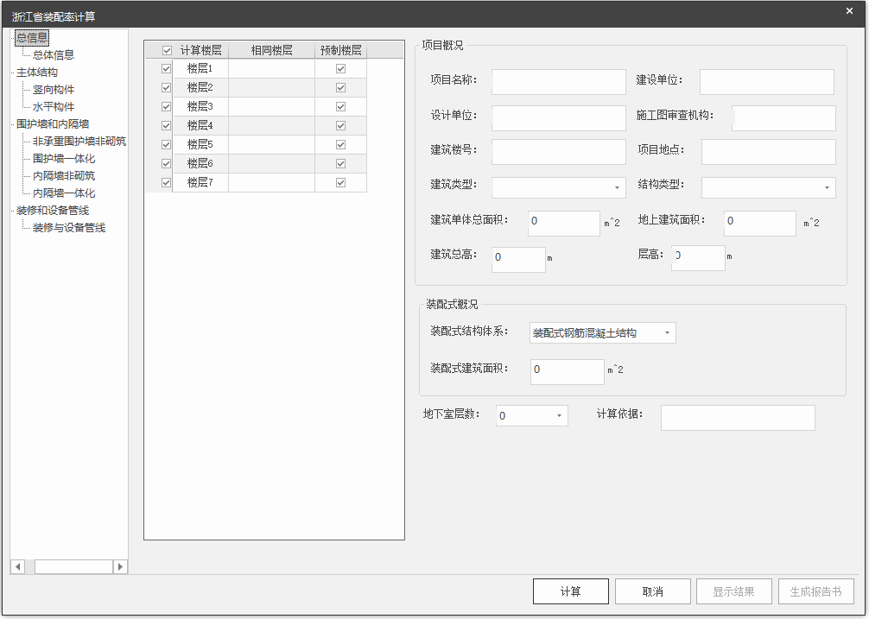Image resolution: width=869 pixels, height=619 pixels.
Task: Select 总体信息 tree node
Action: pyautogui.click(x=54, y=54)
